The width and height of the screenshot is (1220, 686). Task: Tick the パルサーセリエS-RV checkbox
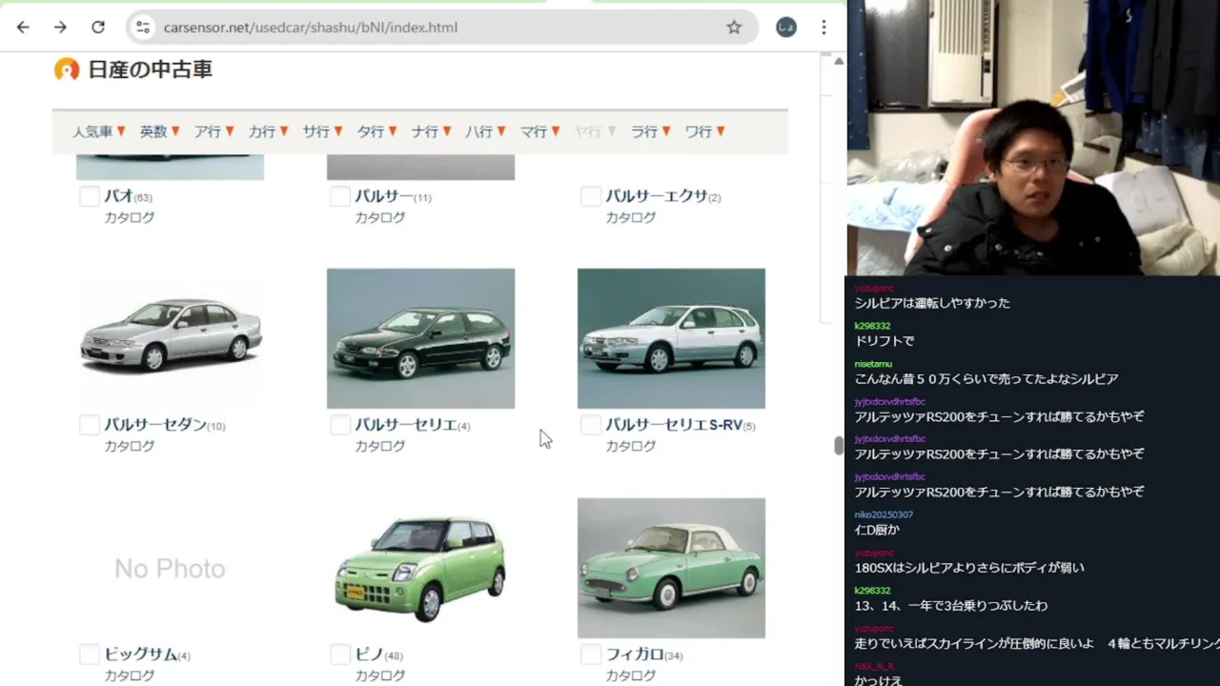(x=591, y=425)
